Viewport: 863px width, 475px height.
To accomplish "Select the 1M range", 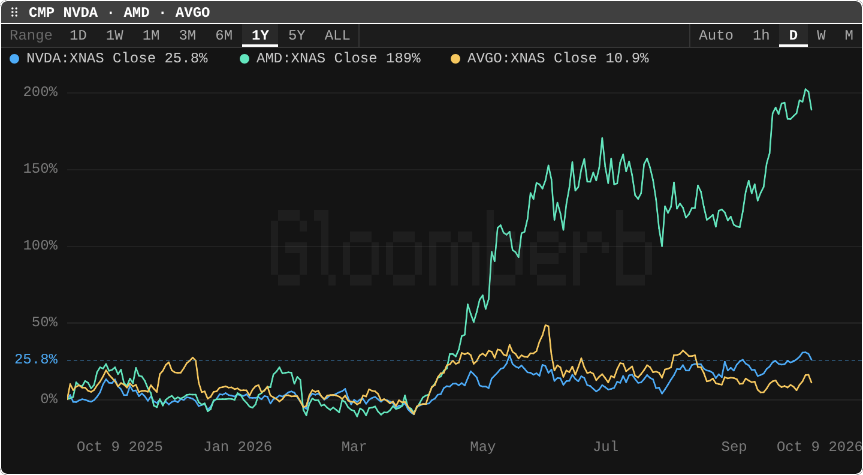I will (151, 35).
